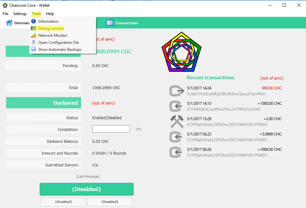This screenshot has height=208, width=306.
Task: Select the 5/1/2017 14:15 transaction date
Action: [199, 104]
